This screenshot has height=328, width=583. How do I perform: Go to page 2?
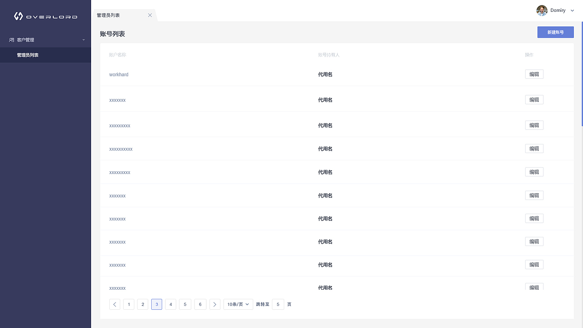tap(143, 304)
